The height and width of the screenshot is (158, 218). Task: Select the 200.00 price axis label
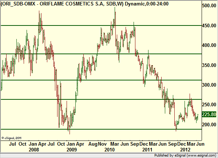click(x=209, y=125)
